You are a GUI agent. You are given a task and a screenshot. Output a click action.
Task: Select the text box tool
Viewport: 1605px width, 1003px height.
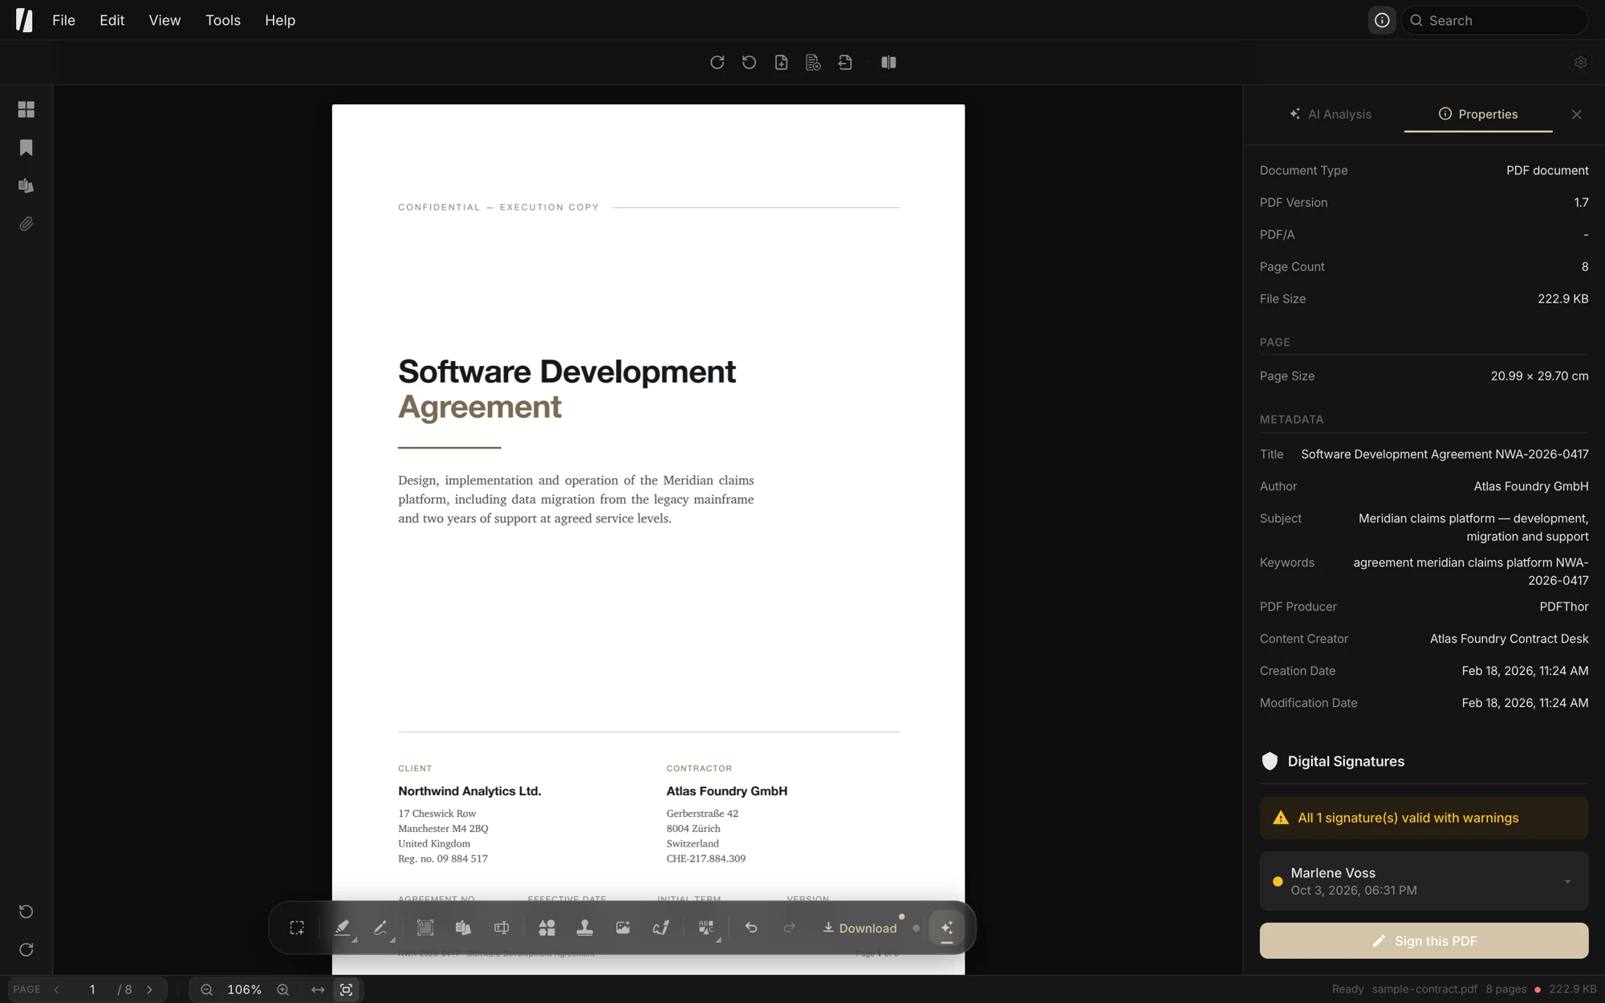tap(502, 928)
